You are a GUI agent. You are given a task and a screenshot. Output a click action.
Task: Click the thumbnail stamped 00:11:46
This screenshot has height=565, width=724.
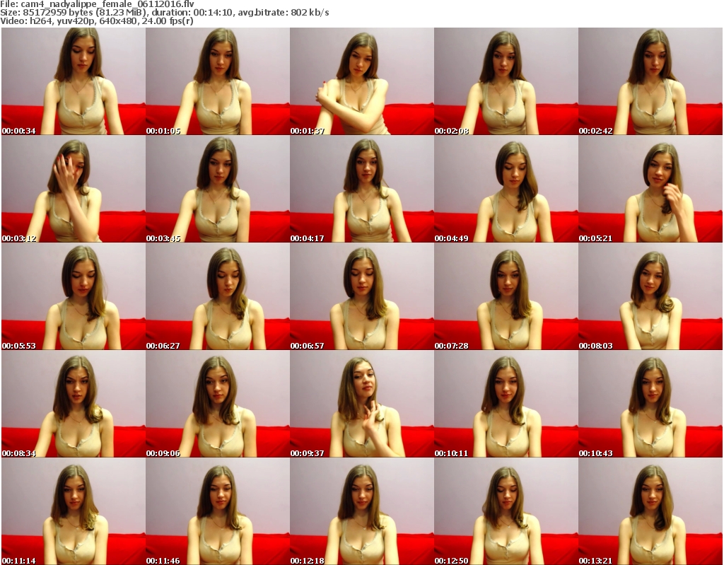[217, 512]
